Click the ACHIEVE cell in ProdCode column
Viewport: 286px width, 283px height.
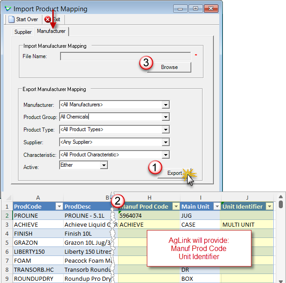(38, 224)
